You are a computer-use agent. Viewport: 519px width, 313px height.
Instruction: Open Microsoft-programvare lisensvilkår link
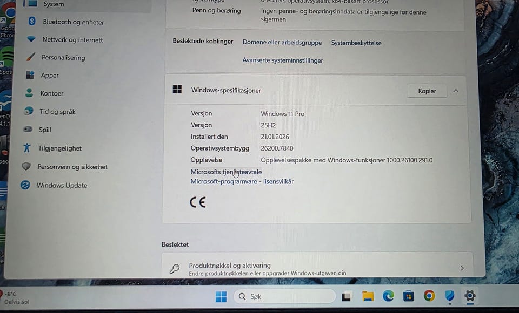(242, 181)
